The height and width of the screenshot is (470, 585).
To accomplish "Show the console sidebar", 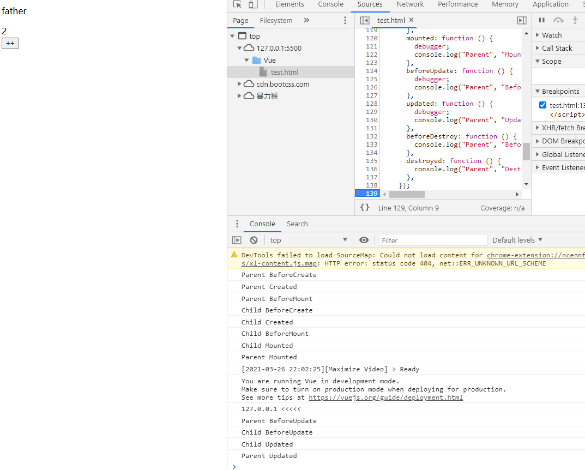I will pyautogui.click(x=237, y=240).
